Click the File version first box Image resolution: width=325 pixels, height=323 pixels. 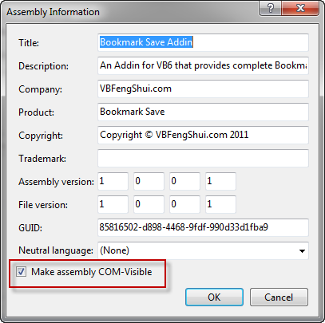113,204
